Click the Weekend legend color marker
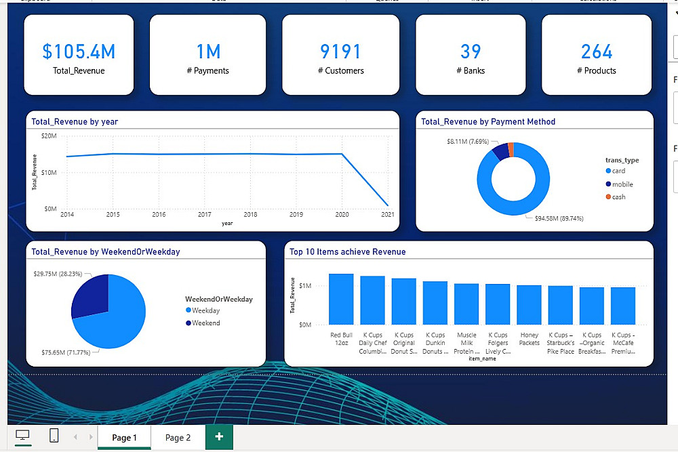 point(188,323)
